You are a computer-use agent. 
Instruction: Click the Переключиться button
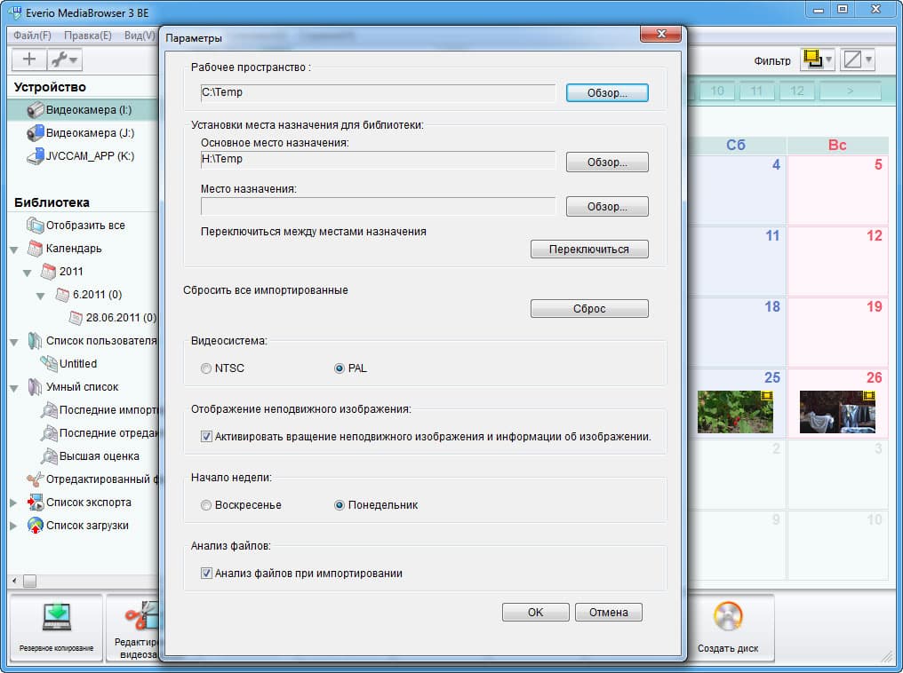(589, 249)
